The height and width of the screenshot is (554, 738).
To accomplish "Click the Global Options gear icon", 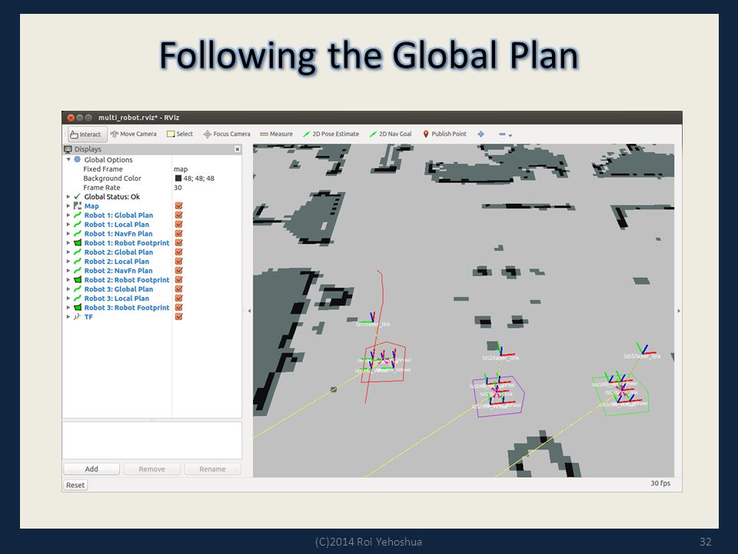I will (x=78, y=160).
